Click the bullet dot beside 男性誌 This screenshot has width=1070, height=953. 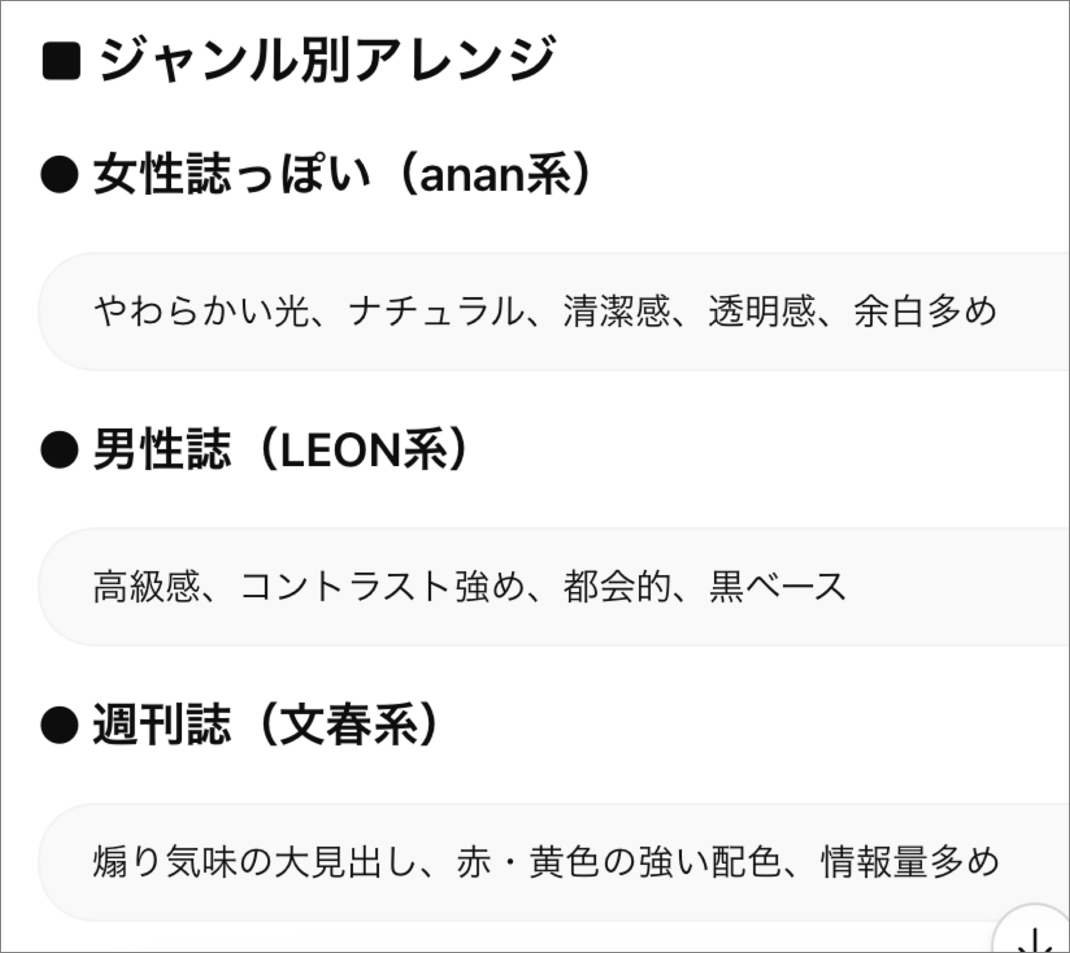(60, 450)
